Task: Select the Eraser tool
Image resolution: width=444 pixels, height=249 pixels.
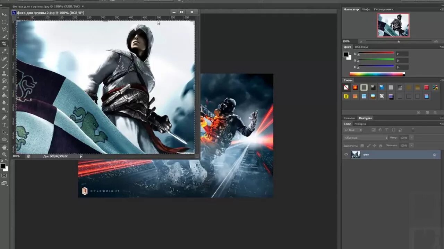Action: coord(4,87)
